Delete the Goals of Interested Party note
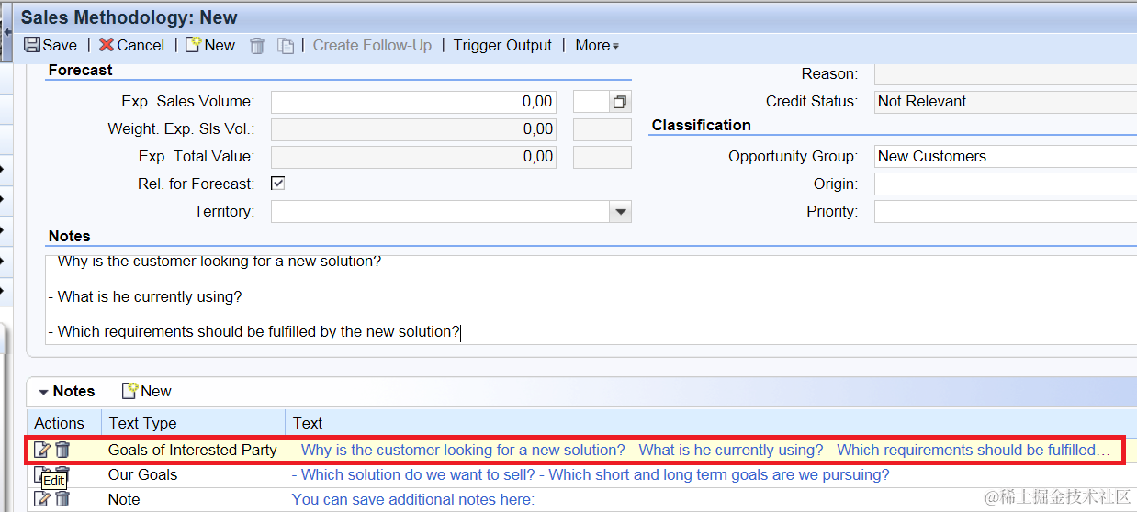 [x=62, y=450]
